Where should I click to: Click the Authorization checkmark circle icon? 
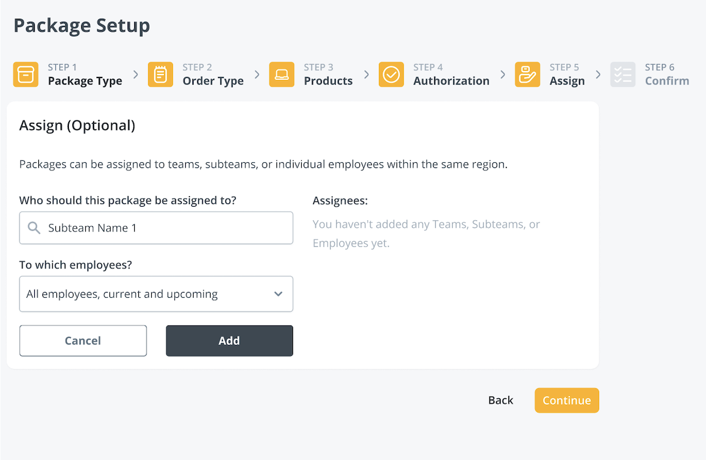point(391,75)
